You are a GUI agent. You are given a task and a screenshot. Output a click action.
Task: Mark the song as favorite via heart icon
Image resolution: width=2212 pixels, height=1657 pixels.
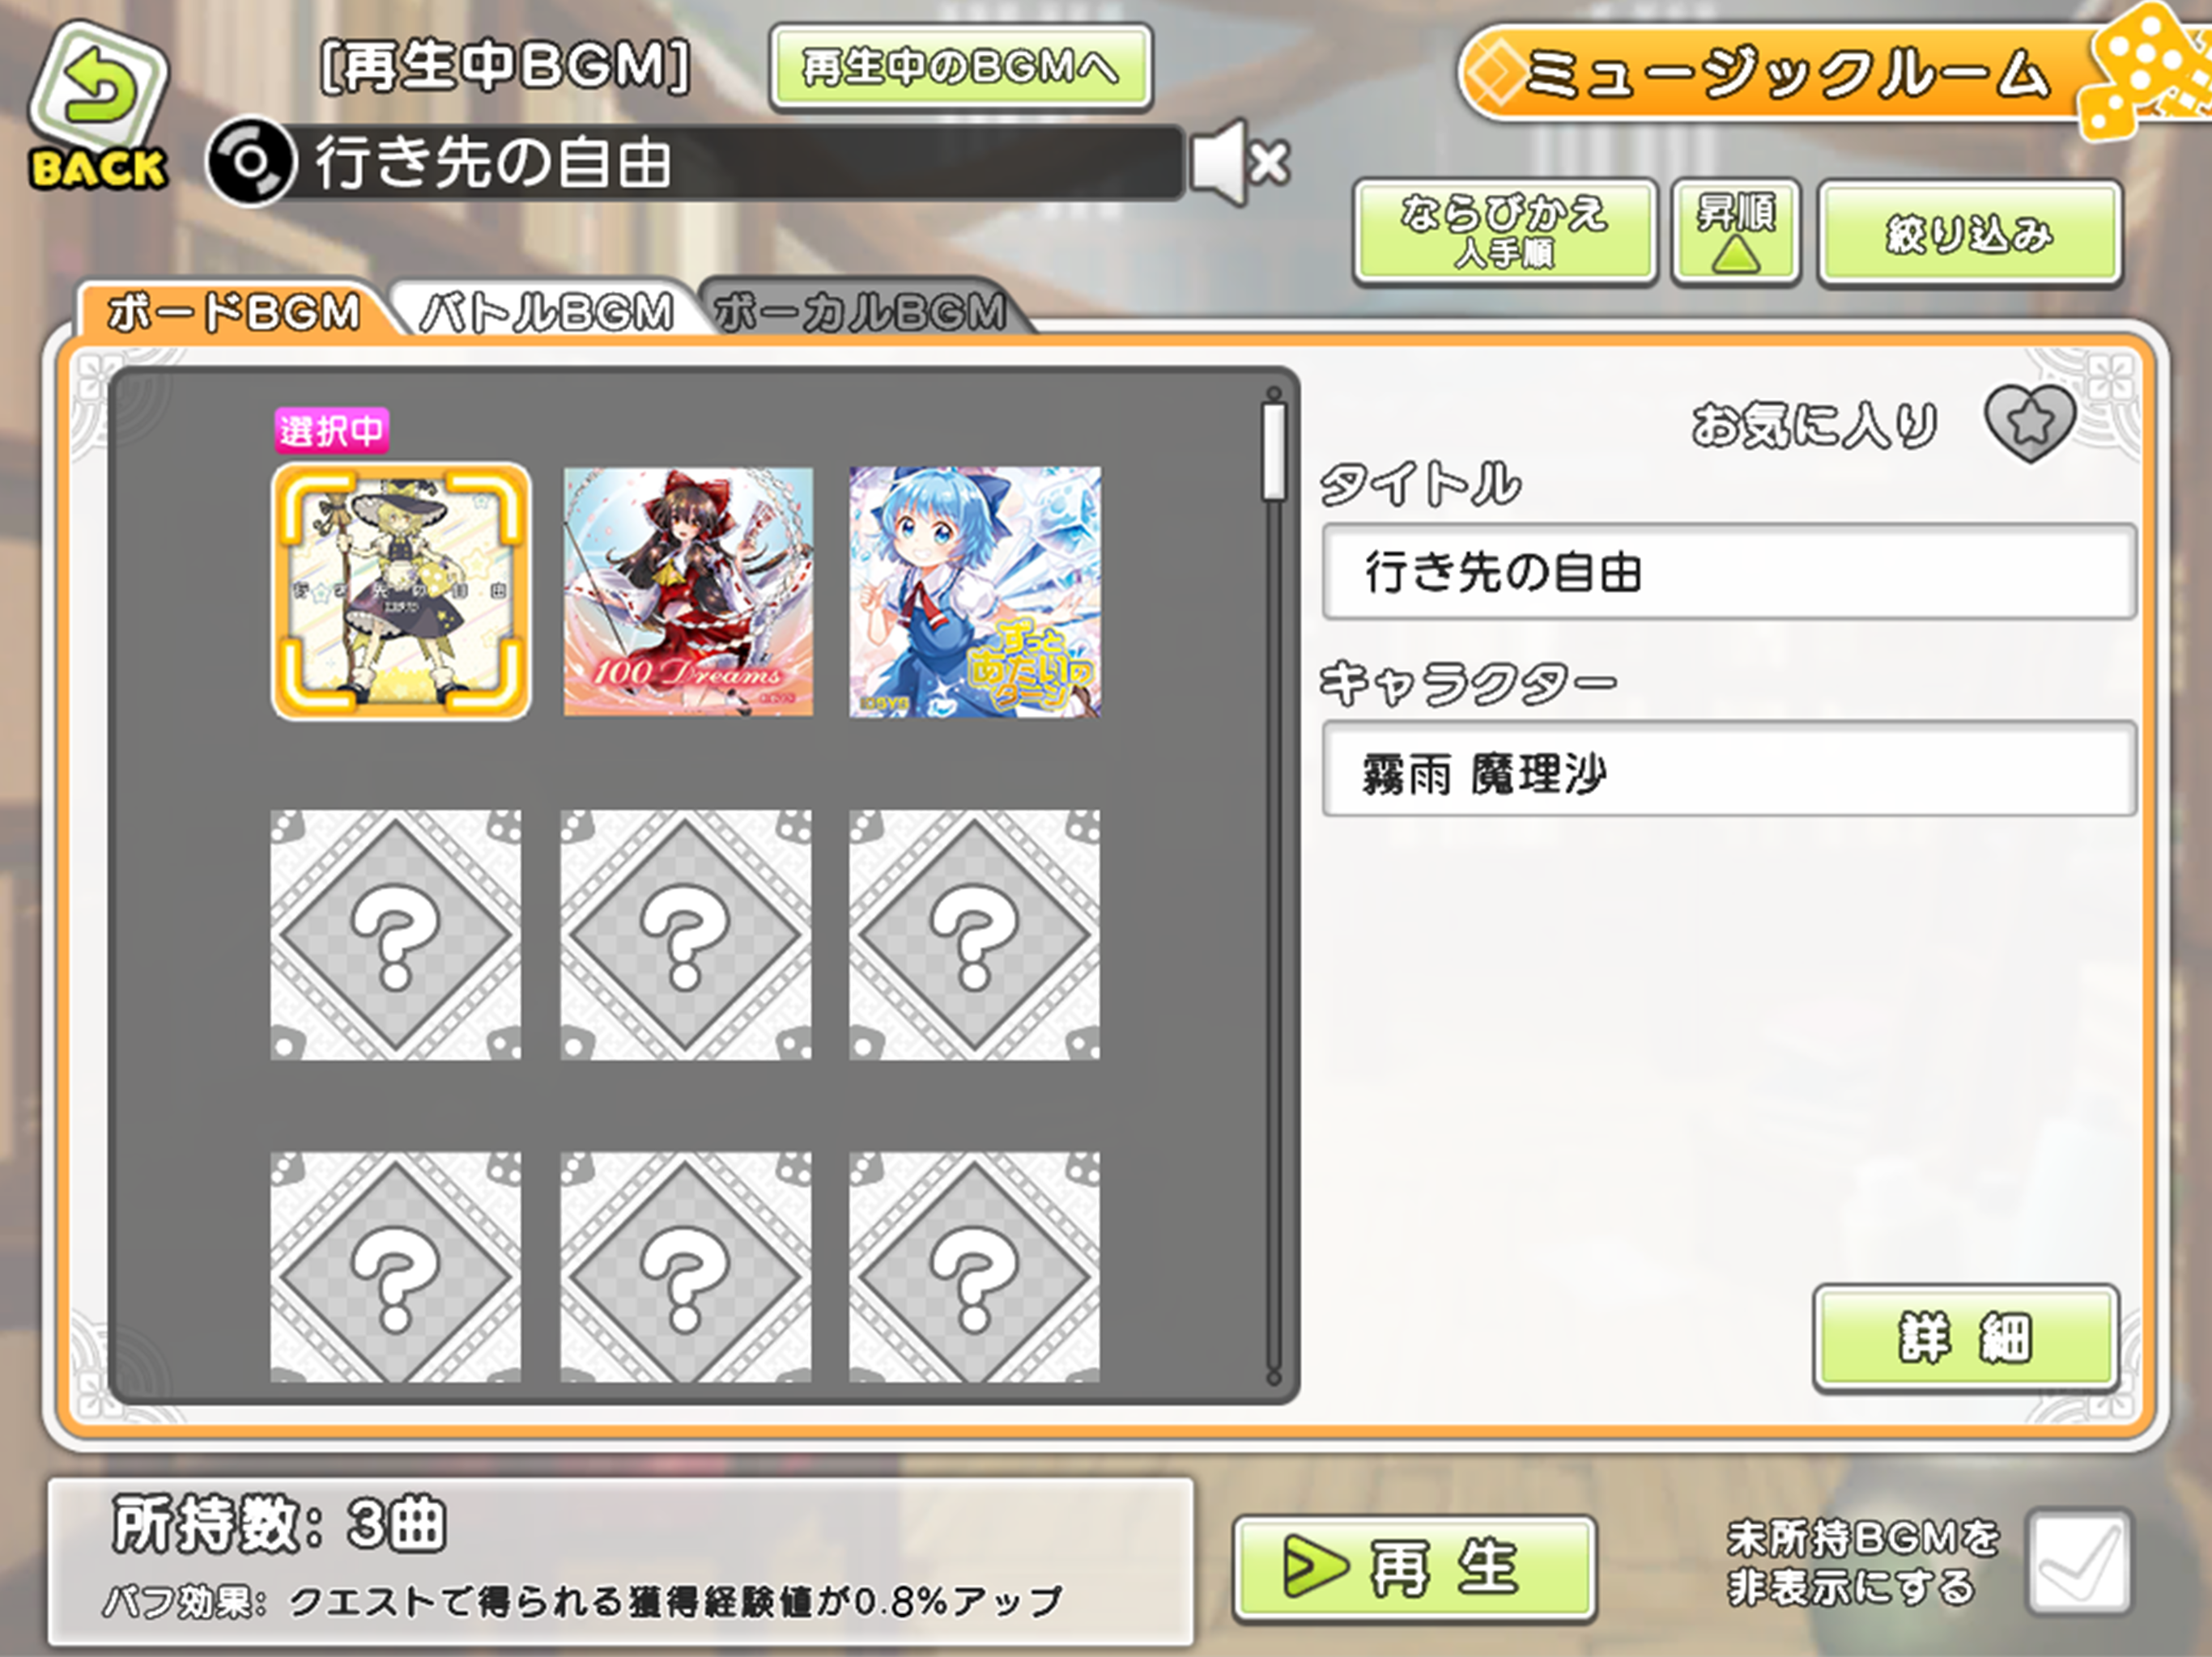pos(2030,424)
